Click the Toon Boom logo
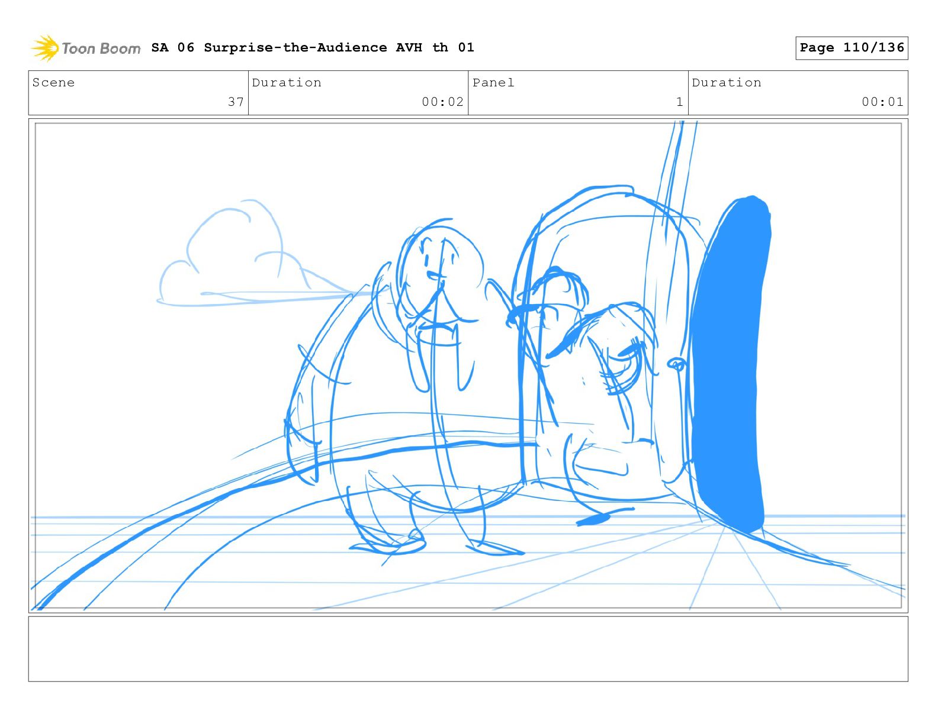This screenshot has width=938, height=724. pyautogui.click(x=86, y=48)
